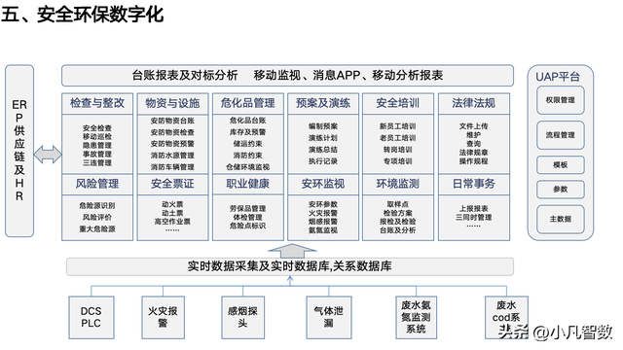Select the 安全票证 module header
The image size is (623, 350).
pos(172,184)
